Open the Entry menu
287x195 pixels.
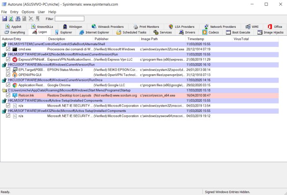14,12
